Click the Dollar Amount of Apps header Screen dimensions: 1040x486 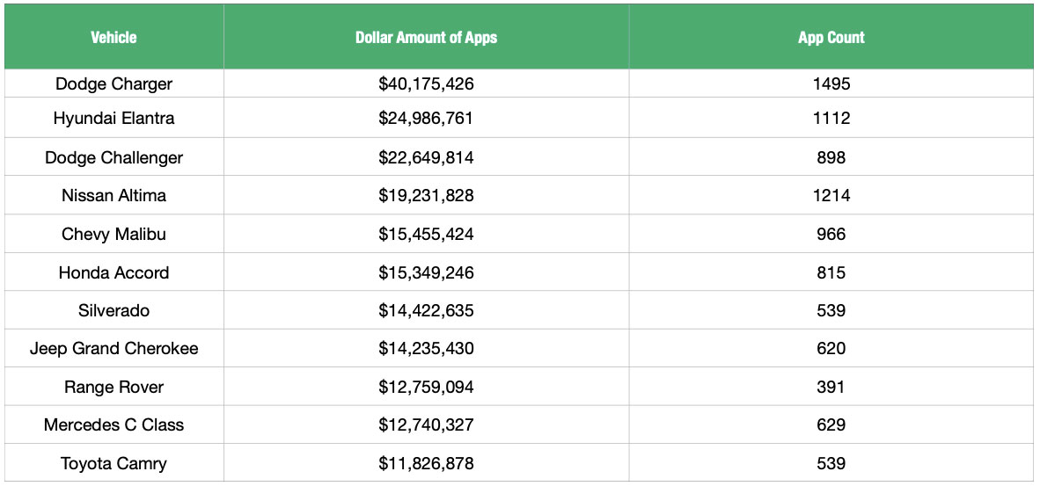[x=426, y=38]
